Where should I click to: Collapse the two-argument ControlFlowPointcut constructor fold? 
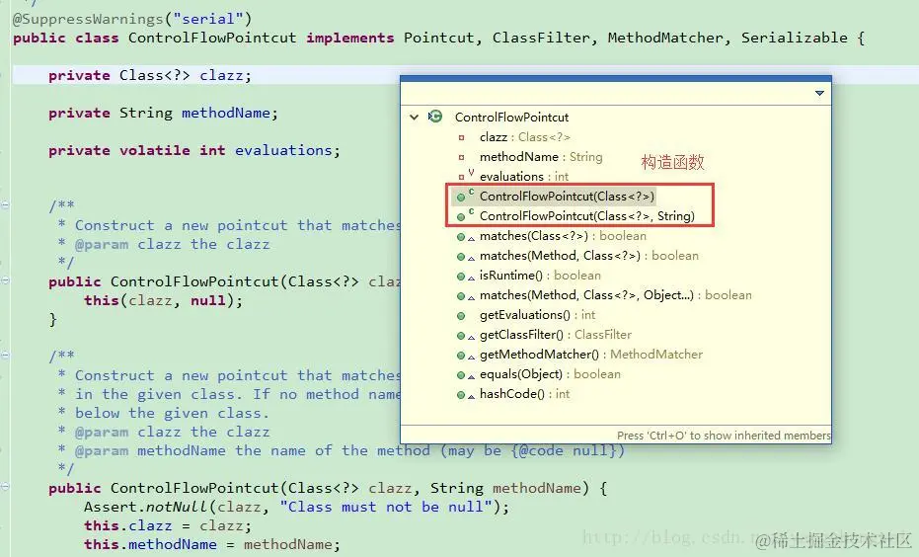pyautogui.click(x=5, y=487)
